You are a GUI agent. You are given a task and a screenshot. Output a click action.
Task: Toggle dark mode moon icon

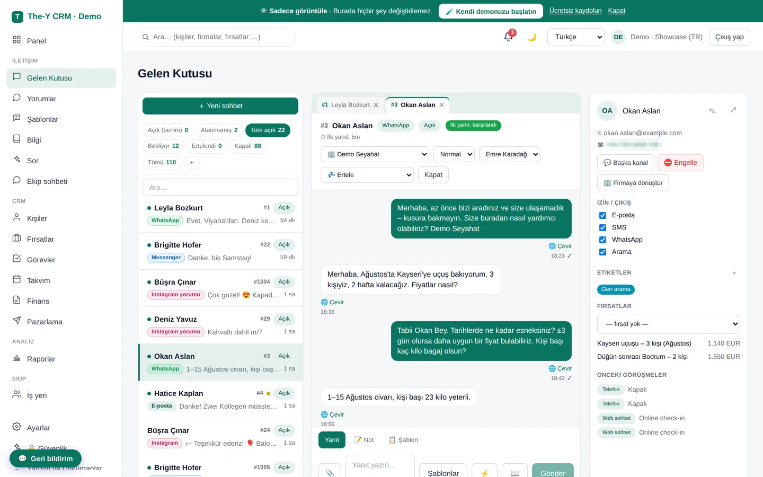click(x=532, y=37)
